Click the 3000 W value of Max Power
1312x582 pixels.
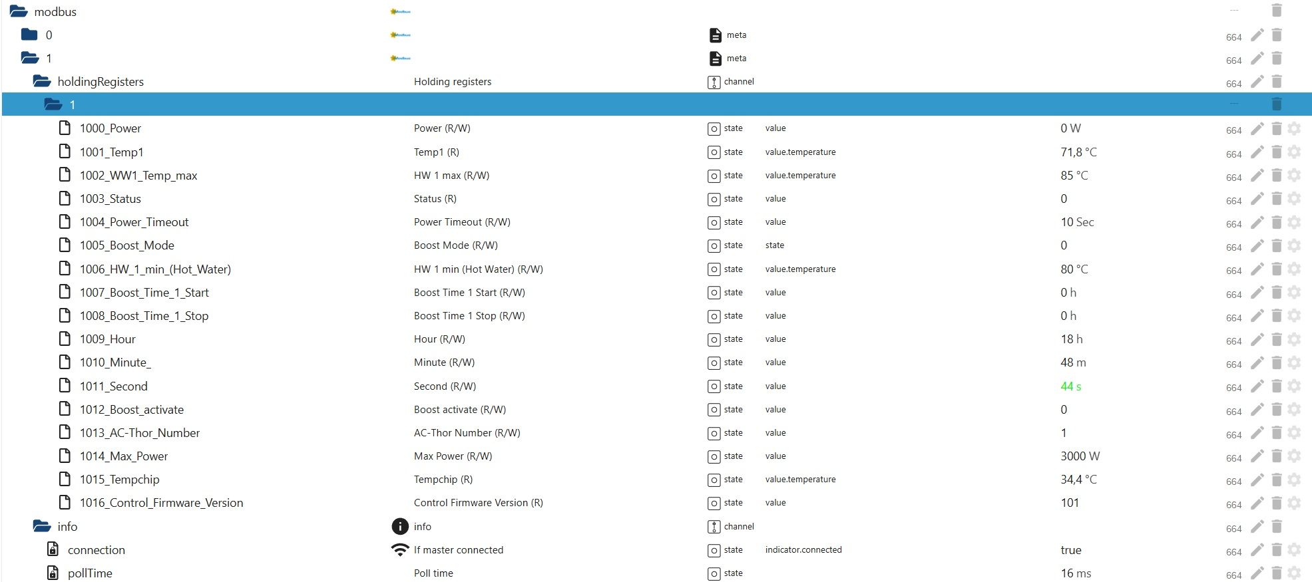click(1080, 456)
